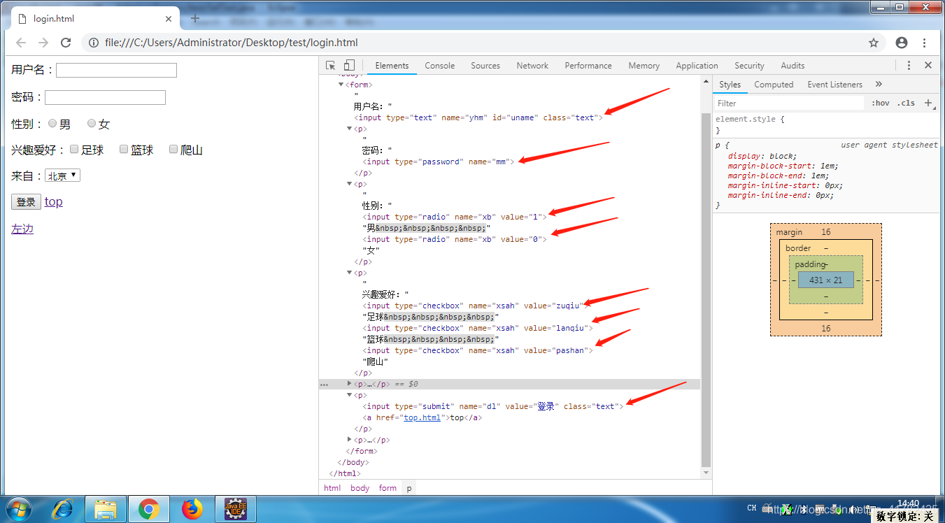Image resolution: width=945 pixels, height=523 pixels.
Task: Toggle the .cls class editor button
Action: click(906, 103)
